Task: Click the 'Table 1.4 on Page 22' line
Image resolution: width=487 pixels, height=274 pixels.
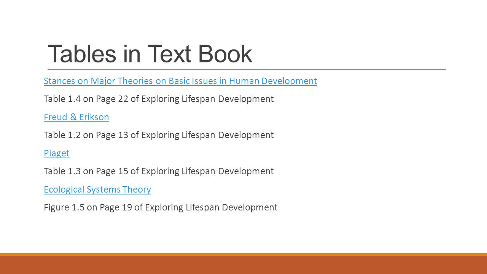Action: click(x=159, y=99)
